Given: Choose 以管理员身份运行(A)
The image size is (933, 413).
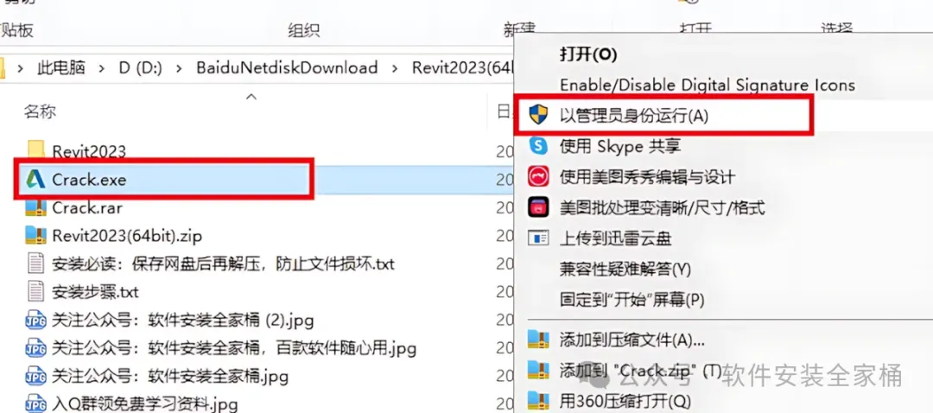Looking at the screenshot, I should pos(634,116).
